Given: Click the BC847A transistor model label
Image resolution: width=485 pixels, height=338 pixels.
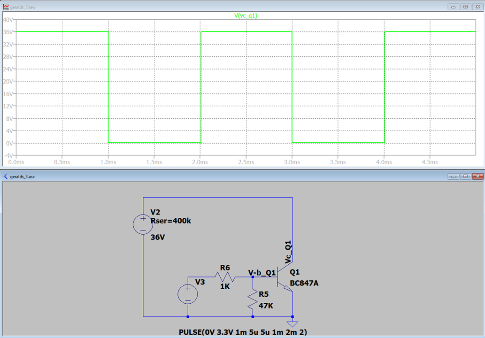Looking at the screenshot, I should pos(304,283).
